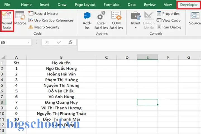Screen dimensions: 201x134
Task: Click the active cell E8
Action: 148,102
